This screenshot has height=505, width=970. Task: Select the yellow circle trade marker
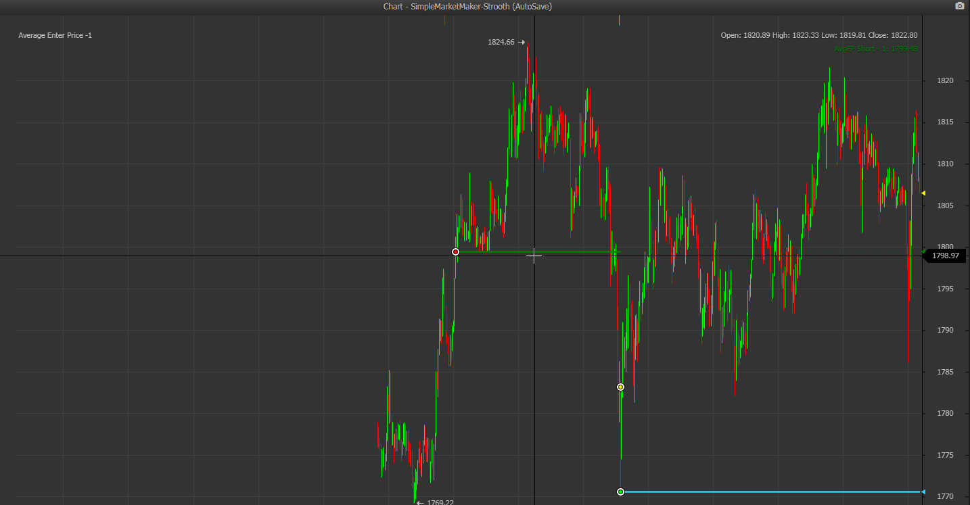point(620,387)
